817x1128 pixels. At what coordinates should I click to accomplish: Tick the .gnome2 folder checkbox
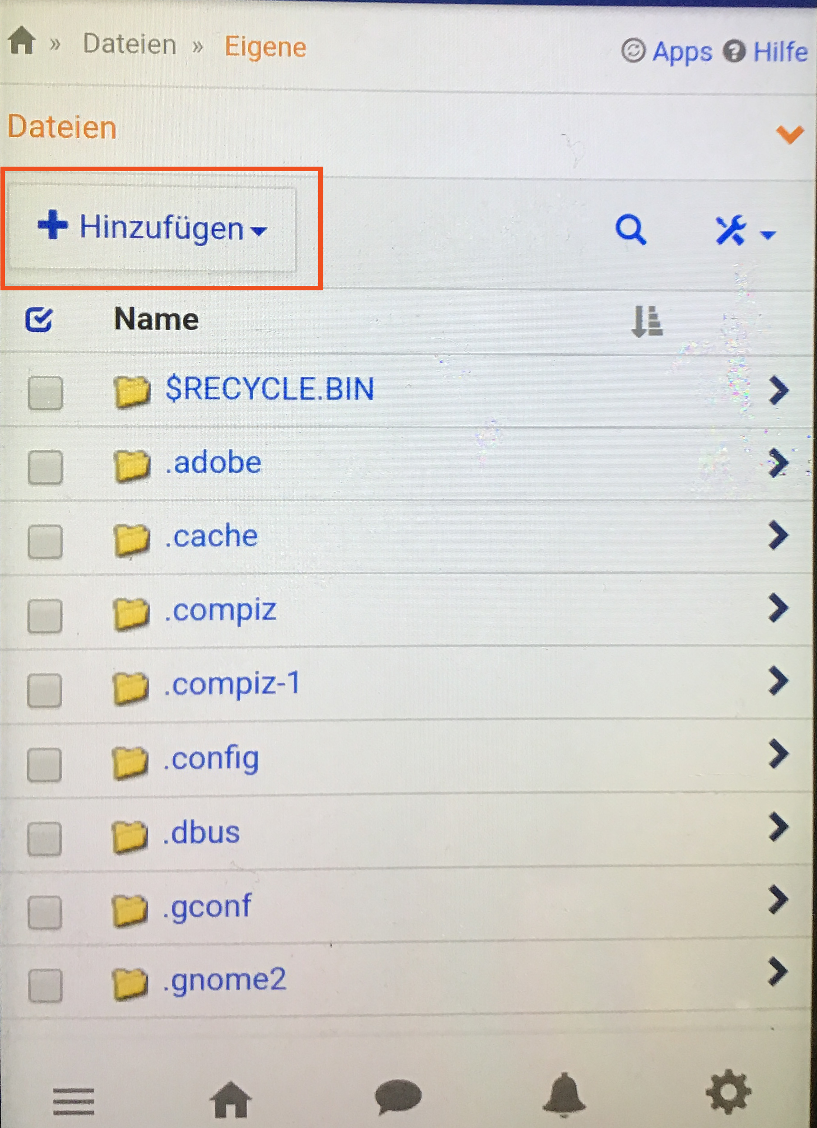45,985
